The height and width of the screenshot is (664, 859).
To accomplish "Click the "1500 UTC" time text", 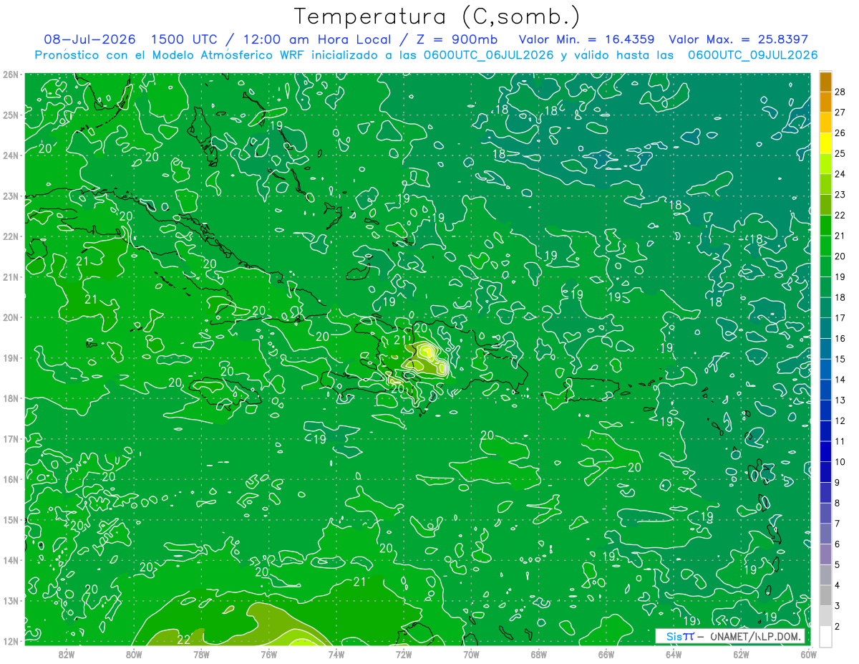I will tap(185, 40).
